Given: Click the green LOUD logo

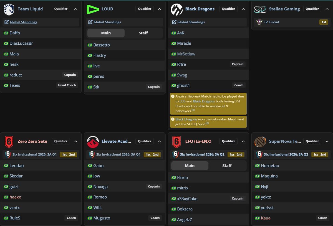Looking at the screenshot, I should point(93,9).
